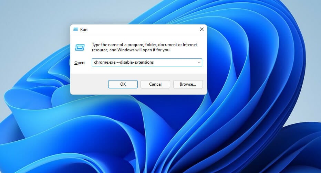Viewport: 321px width, 173px height.
Task: Open the Browse... file picker
Action: point(188,84)
